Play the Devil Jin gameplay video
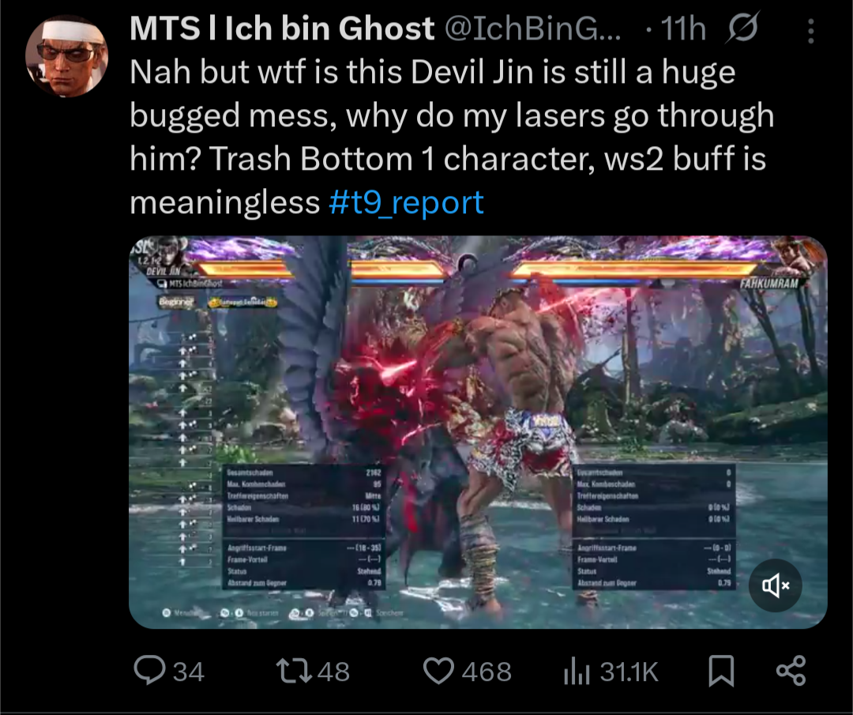The height and width of the screenshot is (715, 853). pos(478,432)
